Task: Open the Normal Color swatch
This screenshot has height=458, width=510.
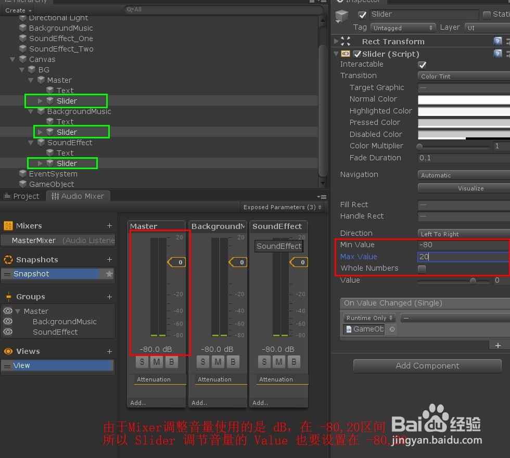Action: click(x=464, y=99)
